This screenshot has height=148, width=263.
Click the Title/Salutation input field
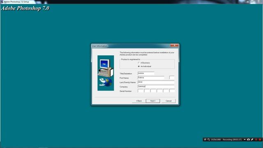click(146, 73)
